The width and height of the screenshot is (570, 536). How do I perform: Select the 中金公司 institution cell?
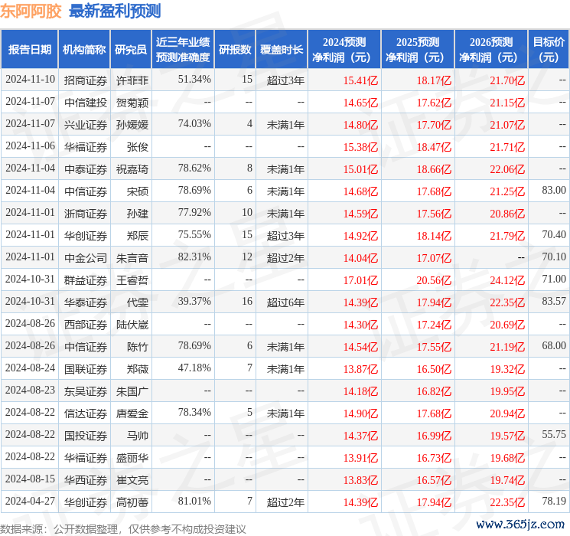pos(86,258)
